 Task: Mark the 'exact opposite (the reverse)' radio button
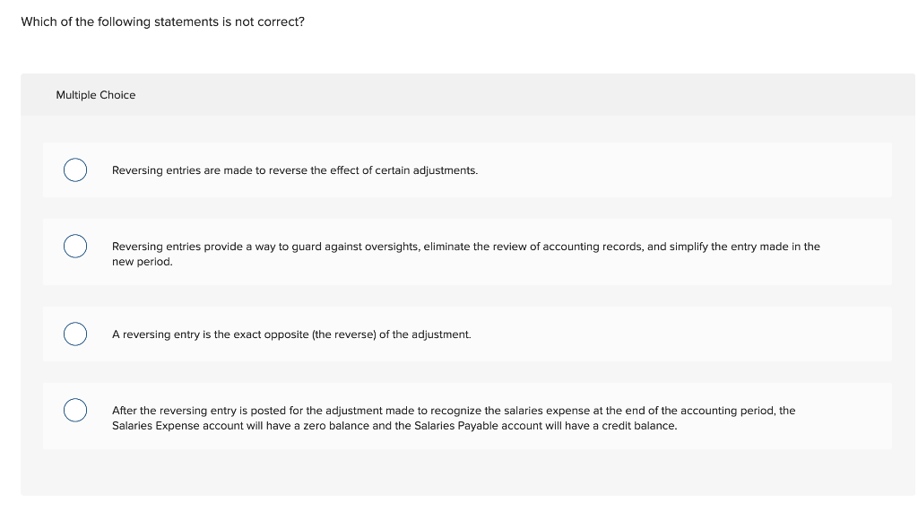coord(75,334)
